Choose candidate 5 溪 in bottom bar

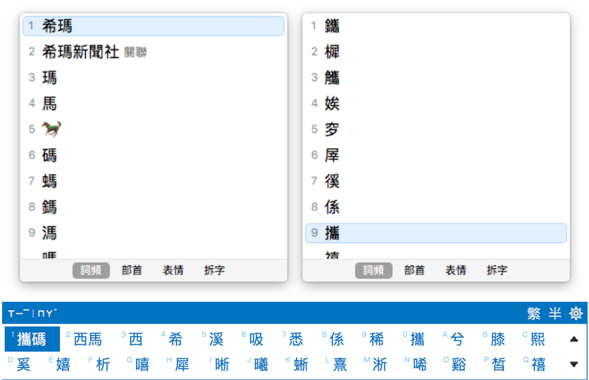point(213,339)
